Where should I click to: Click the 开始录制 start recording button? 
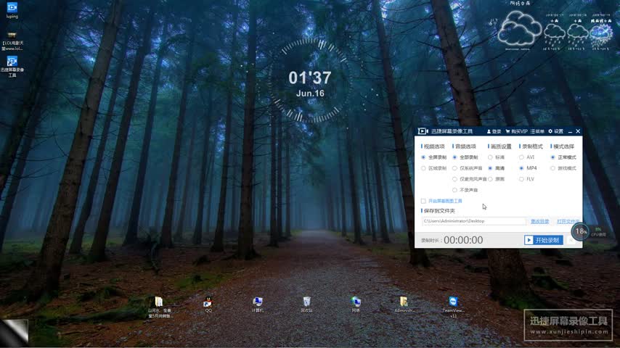(543, 240)
